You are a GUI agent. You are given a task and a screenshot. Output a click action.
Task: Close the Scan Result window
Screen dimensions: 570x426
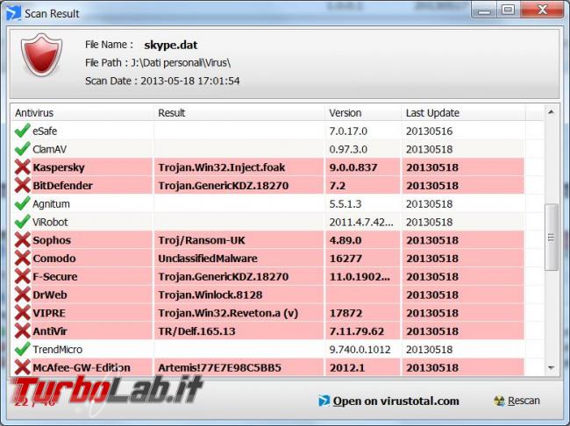point(542,11)
